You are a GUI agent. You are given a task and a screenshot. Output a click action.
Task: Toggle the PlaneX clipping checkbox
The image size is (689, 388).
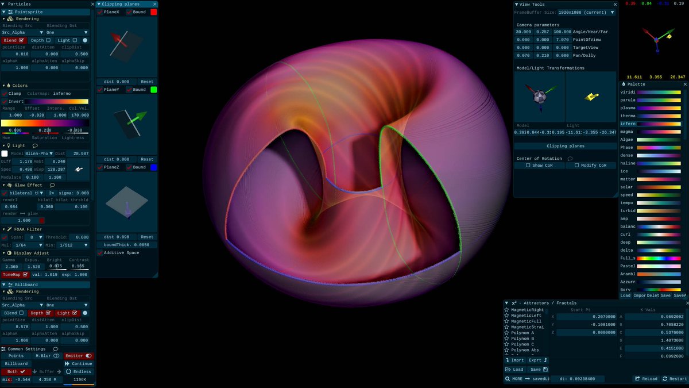[100, 12]
